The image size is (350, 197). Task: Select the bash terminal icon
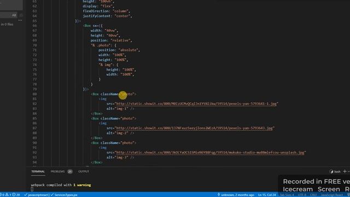pos(331,171)
